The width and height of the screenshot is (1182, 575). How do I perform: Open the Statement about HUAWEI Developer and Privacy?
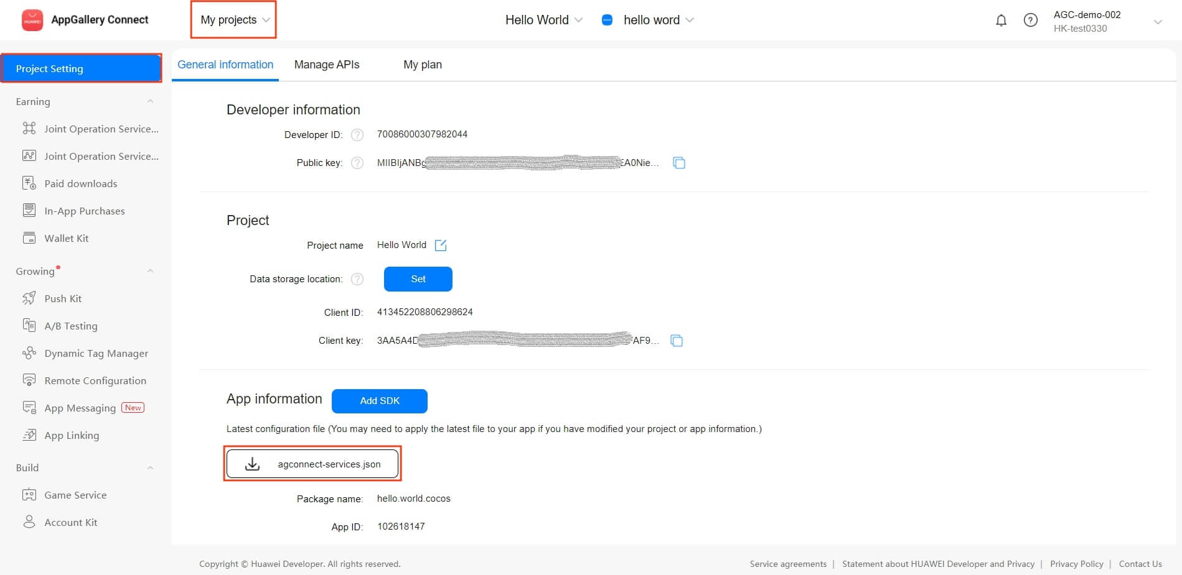point(938,564)
